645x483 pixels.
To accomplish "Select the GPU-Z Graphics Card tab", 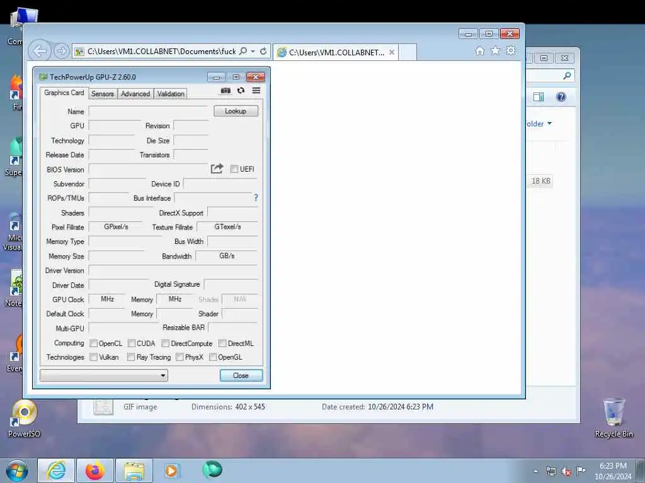I will click(64, 93).
